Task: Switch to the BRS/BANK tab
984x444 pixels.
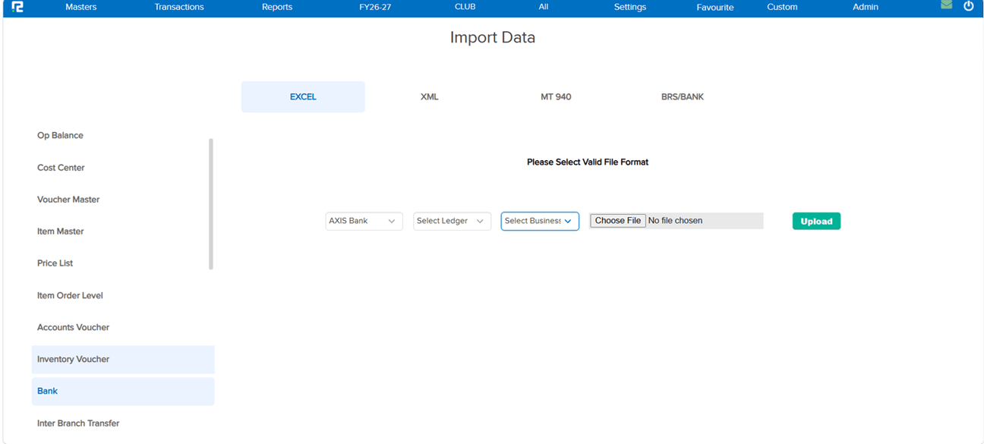Action: point(683,97)
